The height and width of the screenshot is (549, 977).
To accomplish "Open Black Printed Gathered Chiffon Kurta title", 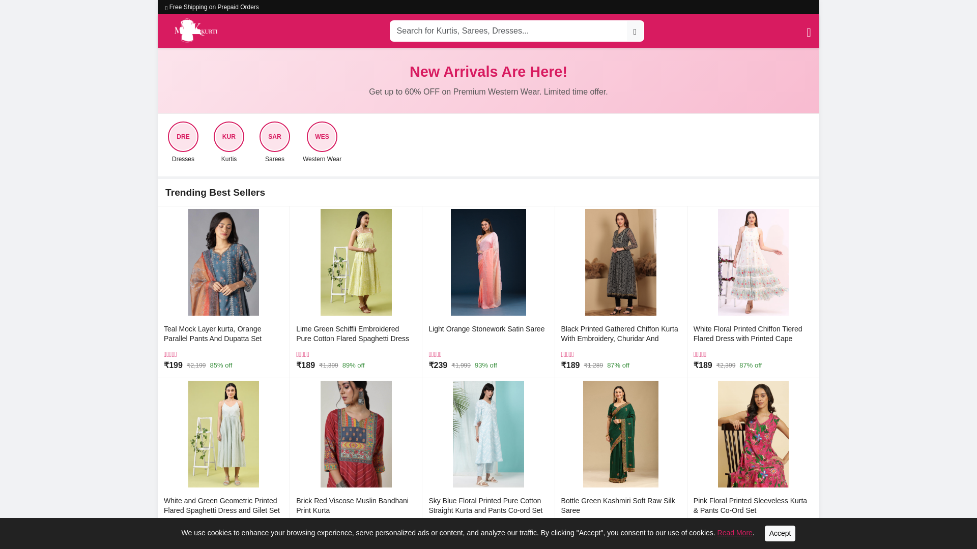I will 619,334.
